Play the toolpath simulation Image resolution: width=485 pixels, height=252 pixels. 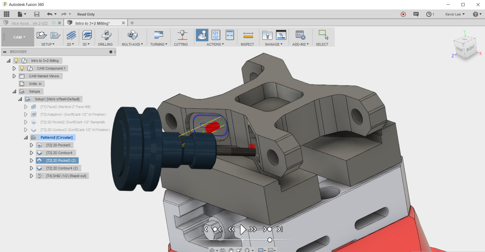[x=243, y=229]
